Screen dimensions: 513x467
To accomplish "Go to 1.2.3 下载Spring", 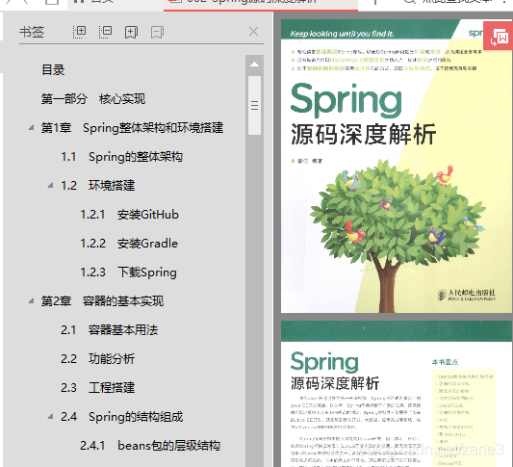I will [x=129, y=272].
